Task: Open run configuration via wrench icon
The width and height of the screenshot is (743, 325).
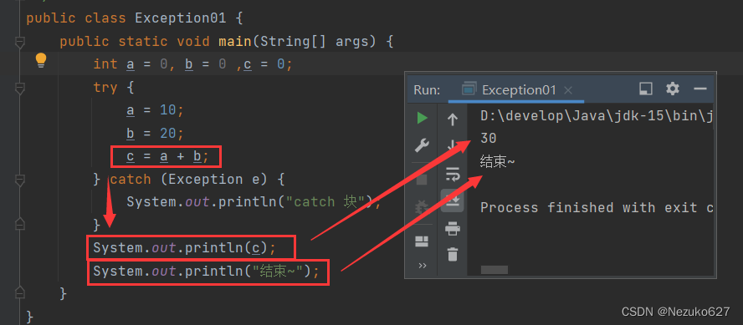Action: point(422,145)
